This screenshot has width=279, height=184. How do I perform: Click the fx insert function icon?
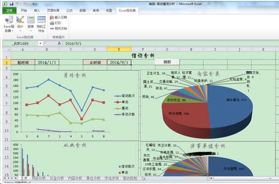point(59,44)
